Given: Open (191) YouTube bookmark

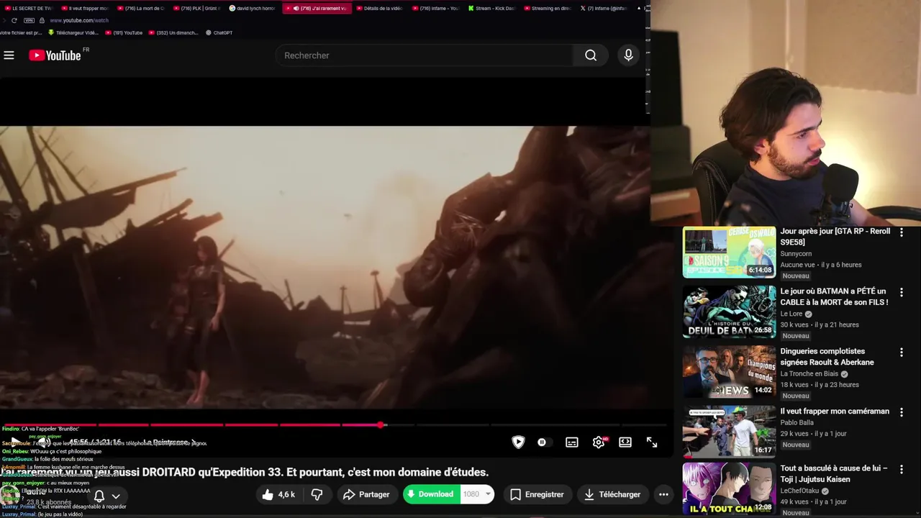Looking at the screenshot, I should (123, 32).
